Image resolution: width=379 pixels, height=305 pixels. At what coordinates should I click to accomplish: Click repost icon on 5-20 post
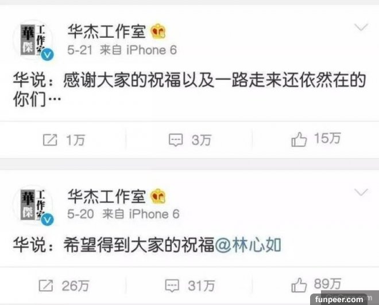[x=46, y=286]
